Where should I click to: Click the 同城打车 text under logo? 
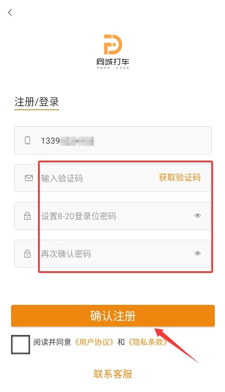[113, 62]
